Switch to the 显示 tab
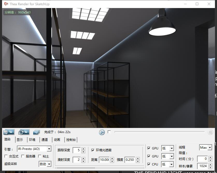Viewport: 217px width, 173px height. click(x=20, y=140)
